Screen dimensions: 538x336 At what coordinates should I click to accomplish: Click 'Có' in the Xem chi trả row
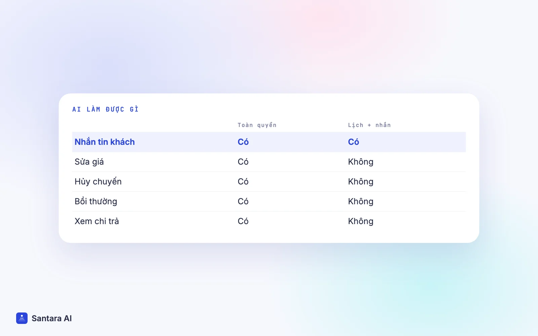pyautogui.click(x=243, y=221)
